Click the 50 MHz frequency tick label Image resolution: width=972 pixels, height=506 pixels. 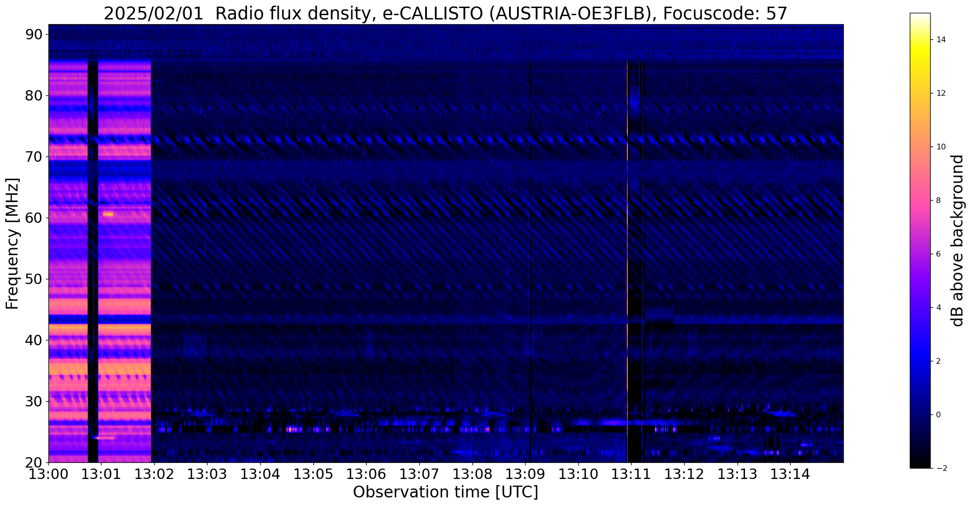pos(34,279)
